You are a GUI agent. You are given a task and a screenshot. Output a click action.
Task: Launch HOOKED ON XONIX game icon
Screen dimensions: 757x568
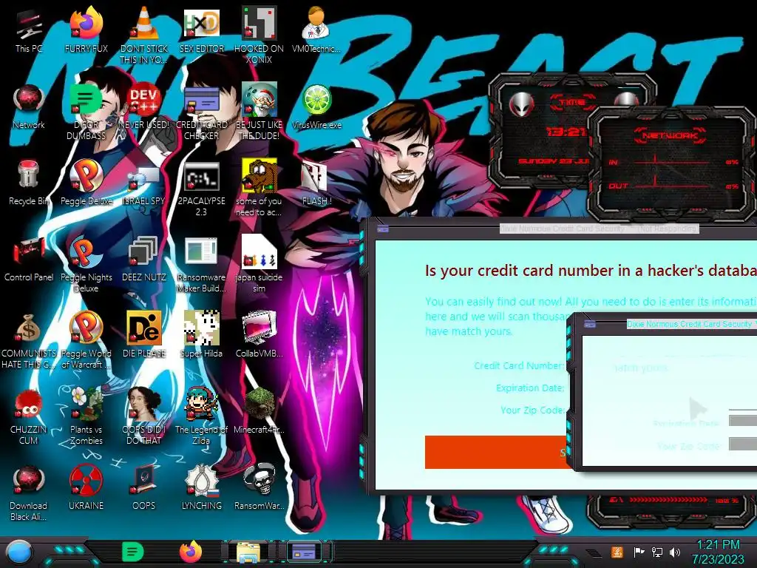tap(259, 34)
